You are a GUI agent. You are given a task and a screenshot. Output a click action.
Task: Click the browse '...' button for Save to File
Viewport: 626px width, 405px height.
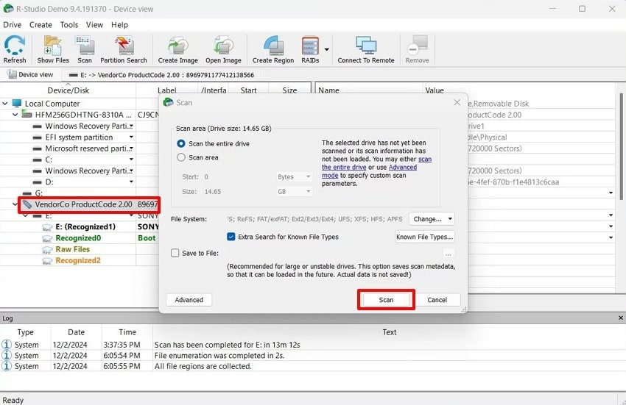(x=449, y=254)
